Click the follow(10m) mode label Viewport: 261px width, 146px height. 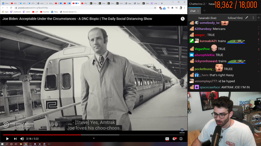[x=235, y=18]
